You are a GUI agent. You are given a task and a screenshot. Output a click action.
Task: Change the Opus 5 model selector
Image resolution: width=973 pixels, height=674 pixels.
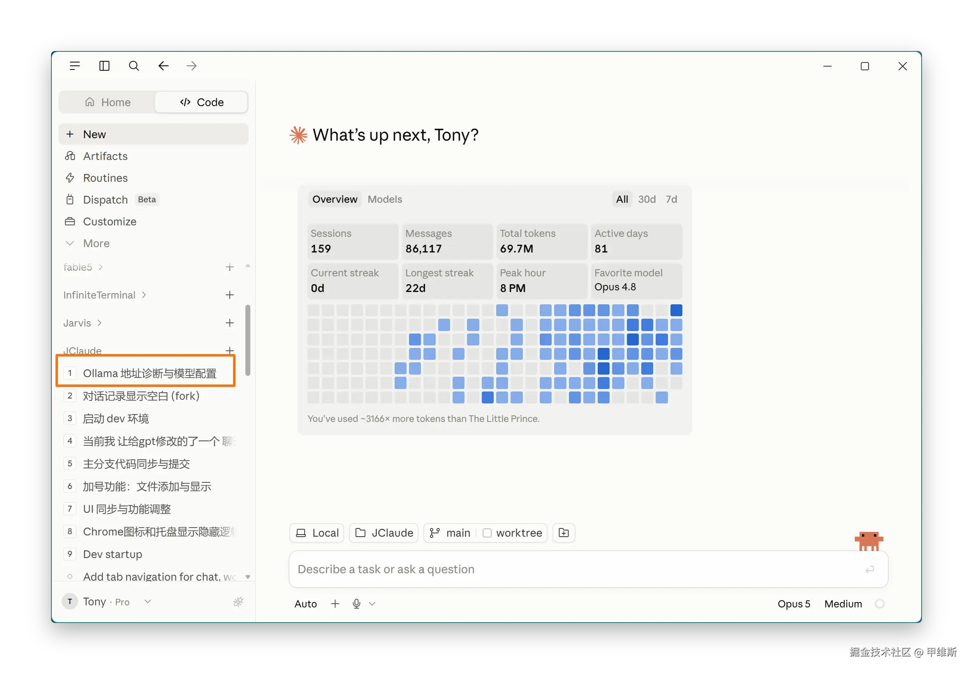[x=794, y=604]
